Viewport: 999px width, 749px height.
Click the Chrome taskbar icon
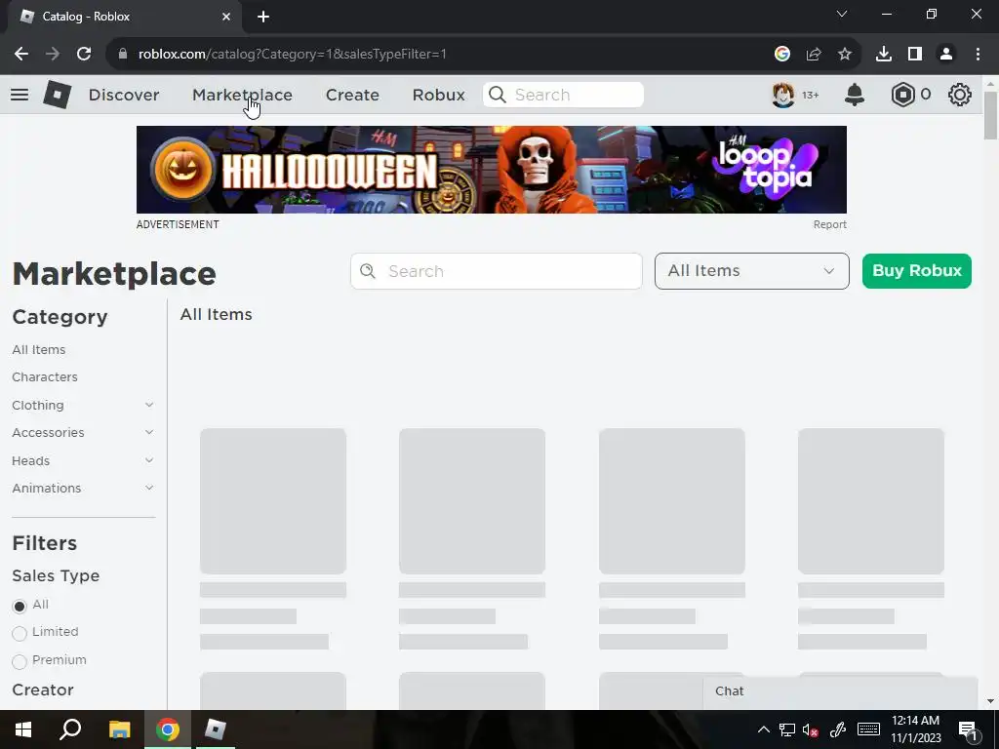(x=168, y=729)
